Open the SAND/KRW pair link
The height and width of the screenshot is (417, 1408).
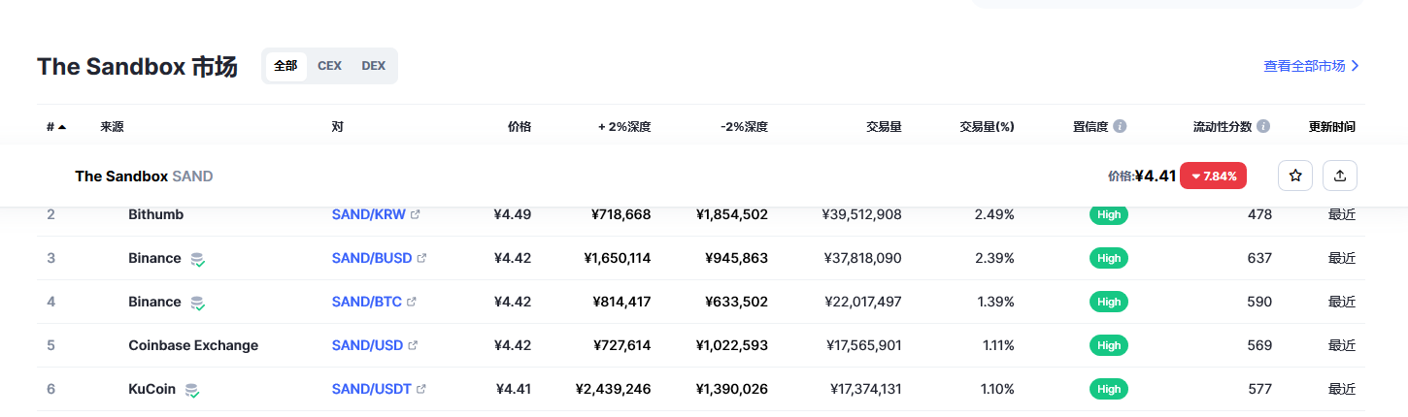point(369,214)
